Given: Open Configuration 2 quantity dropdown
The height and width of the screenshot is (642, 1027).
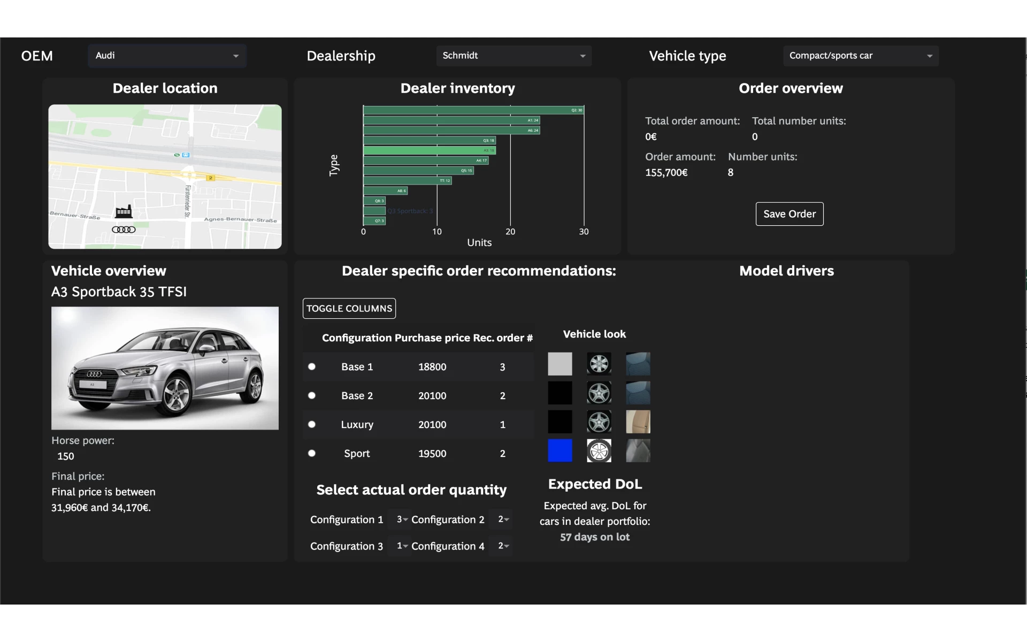Looking at the screenshot, I should 501,519.
